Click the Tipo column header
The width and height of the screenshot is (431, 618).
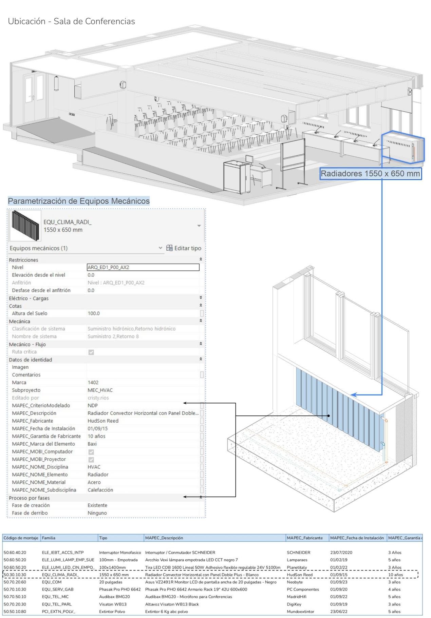pyautogui.click(x=120, y=538)
